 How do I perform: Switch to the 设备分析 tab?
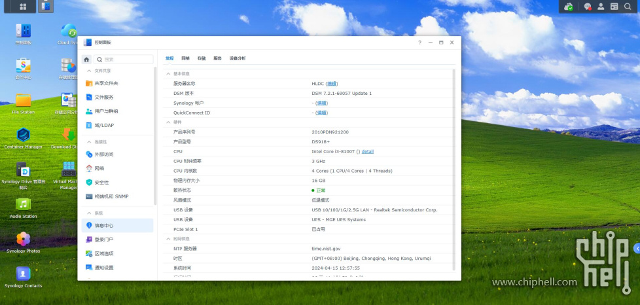point(238,58)
